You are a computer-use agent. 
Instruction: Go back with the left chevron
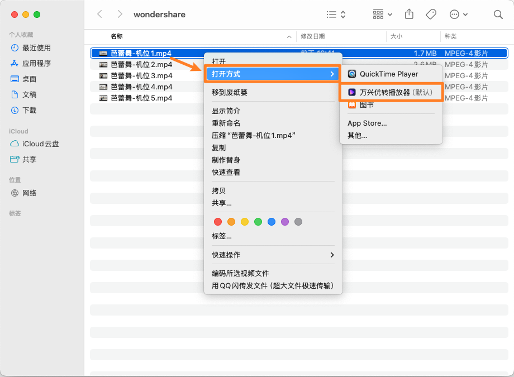click(100, 15)
